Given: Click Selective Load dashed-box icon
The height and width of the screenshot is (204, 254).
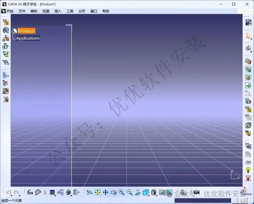Looking at the screenshot, I should coord(248,117).
